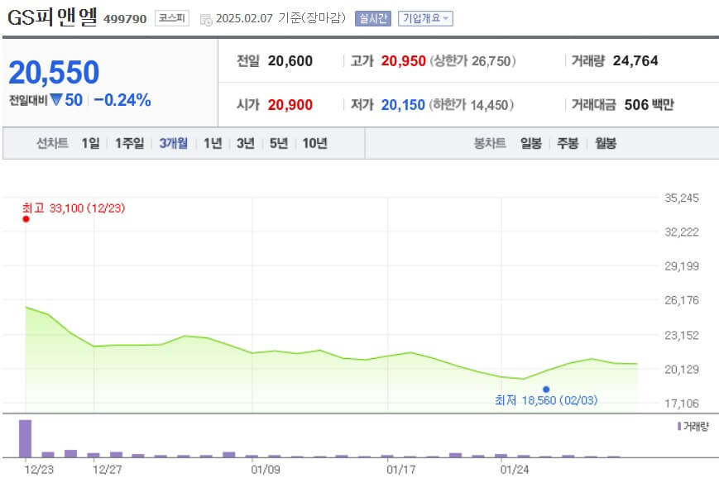Viewport: 719px width, 478px height.
Task: Click the blue down-triangle price change icon
Action: 56,100
